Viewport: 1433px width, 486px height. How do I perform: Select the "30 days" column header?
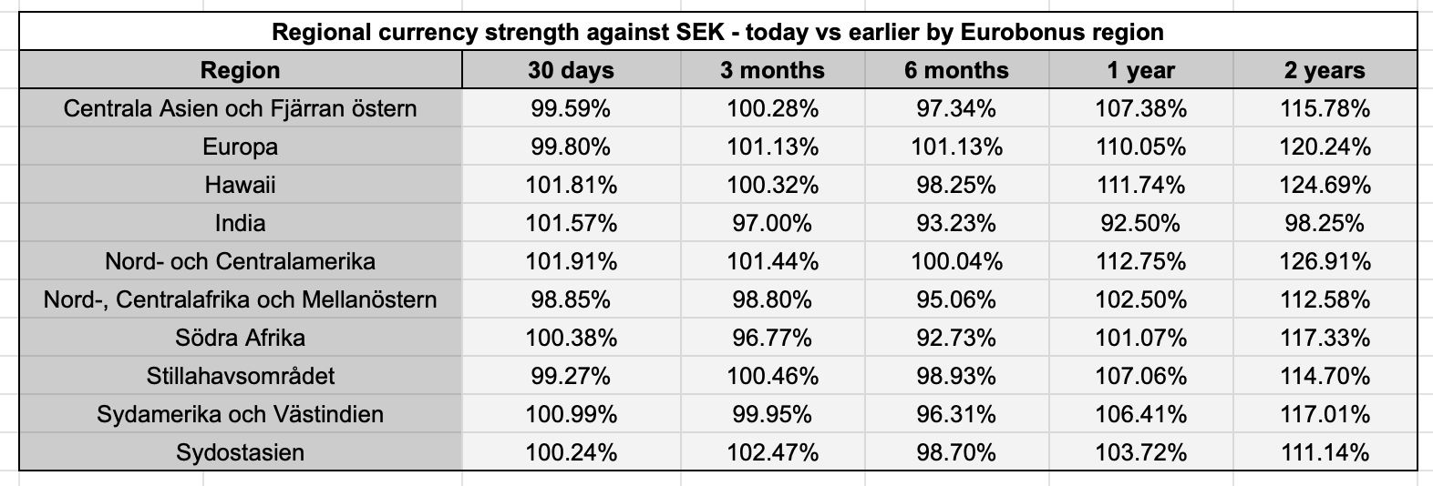(x=571, y=70)
